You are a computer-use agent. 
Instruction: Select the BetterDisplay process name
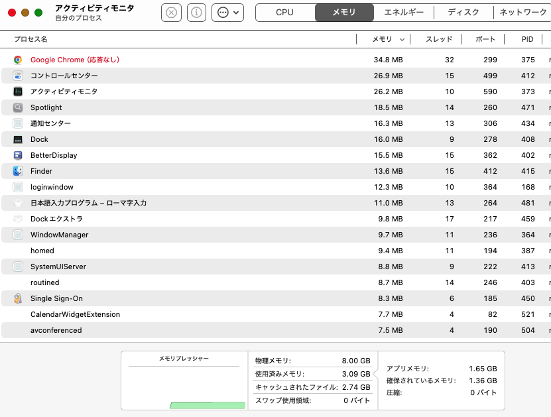click(x=54, y=155)
